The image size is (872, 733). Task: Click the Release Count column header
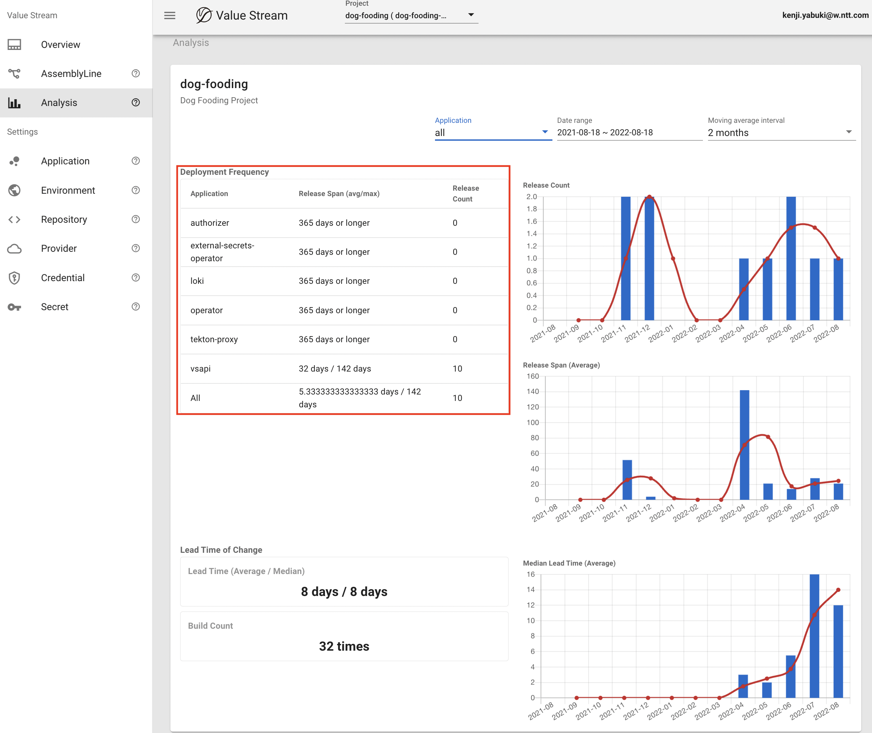(x=465, y=194)
